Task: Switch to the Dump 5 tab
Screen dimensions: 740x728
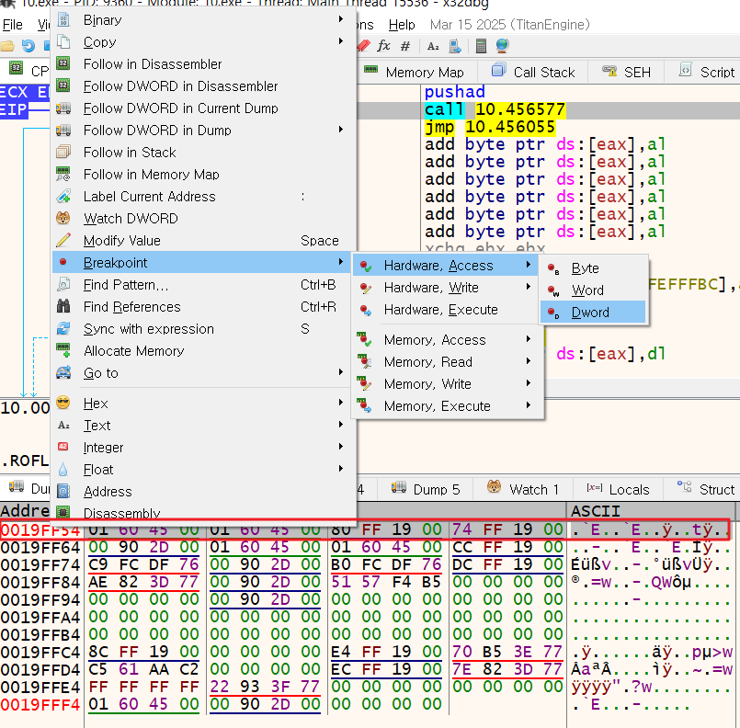Action: pyautogui.click(x=426, y=489)
